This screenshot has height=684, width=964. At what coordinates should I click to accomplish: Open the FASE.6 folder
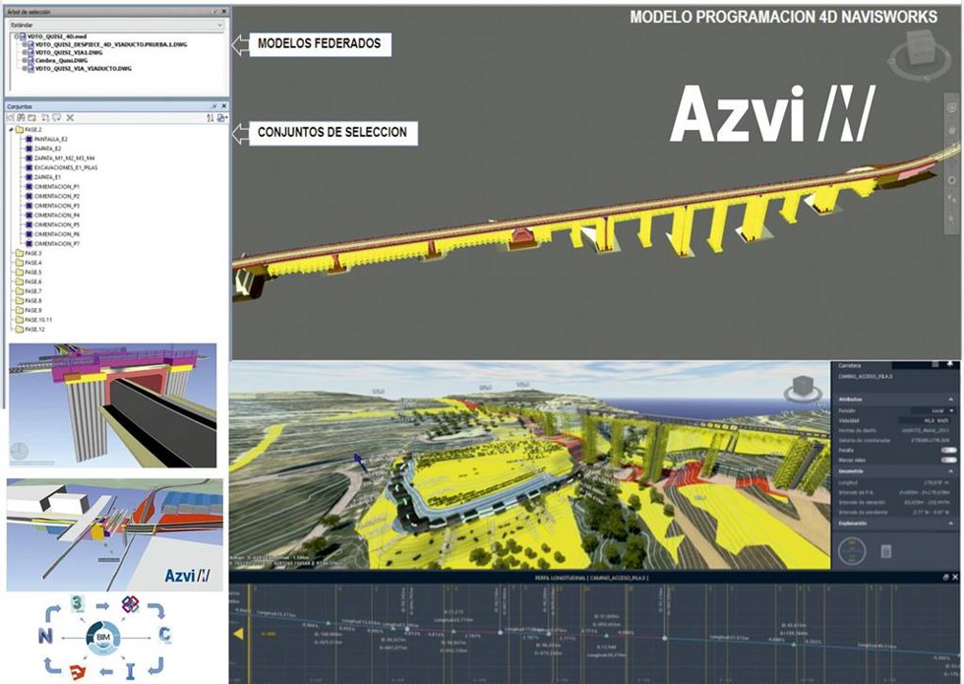tap(29, 281)
